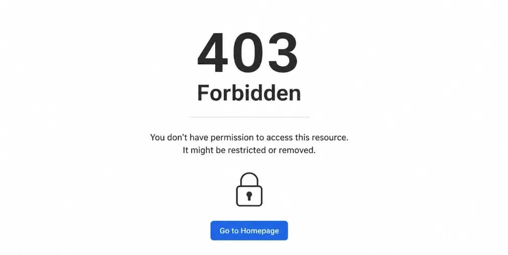Click the word "Go" on the button
Viewport: 508px width, 255px height.
(224, 231)
